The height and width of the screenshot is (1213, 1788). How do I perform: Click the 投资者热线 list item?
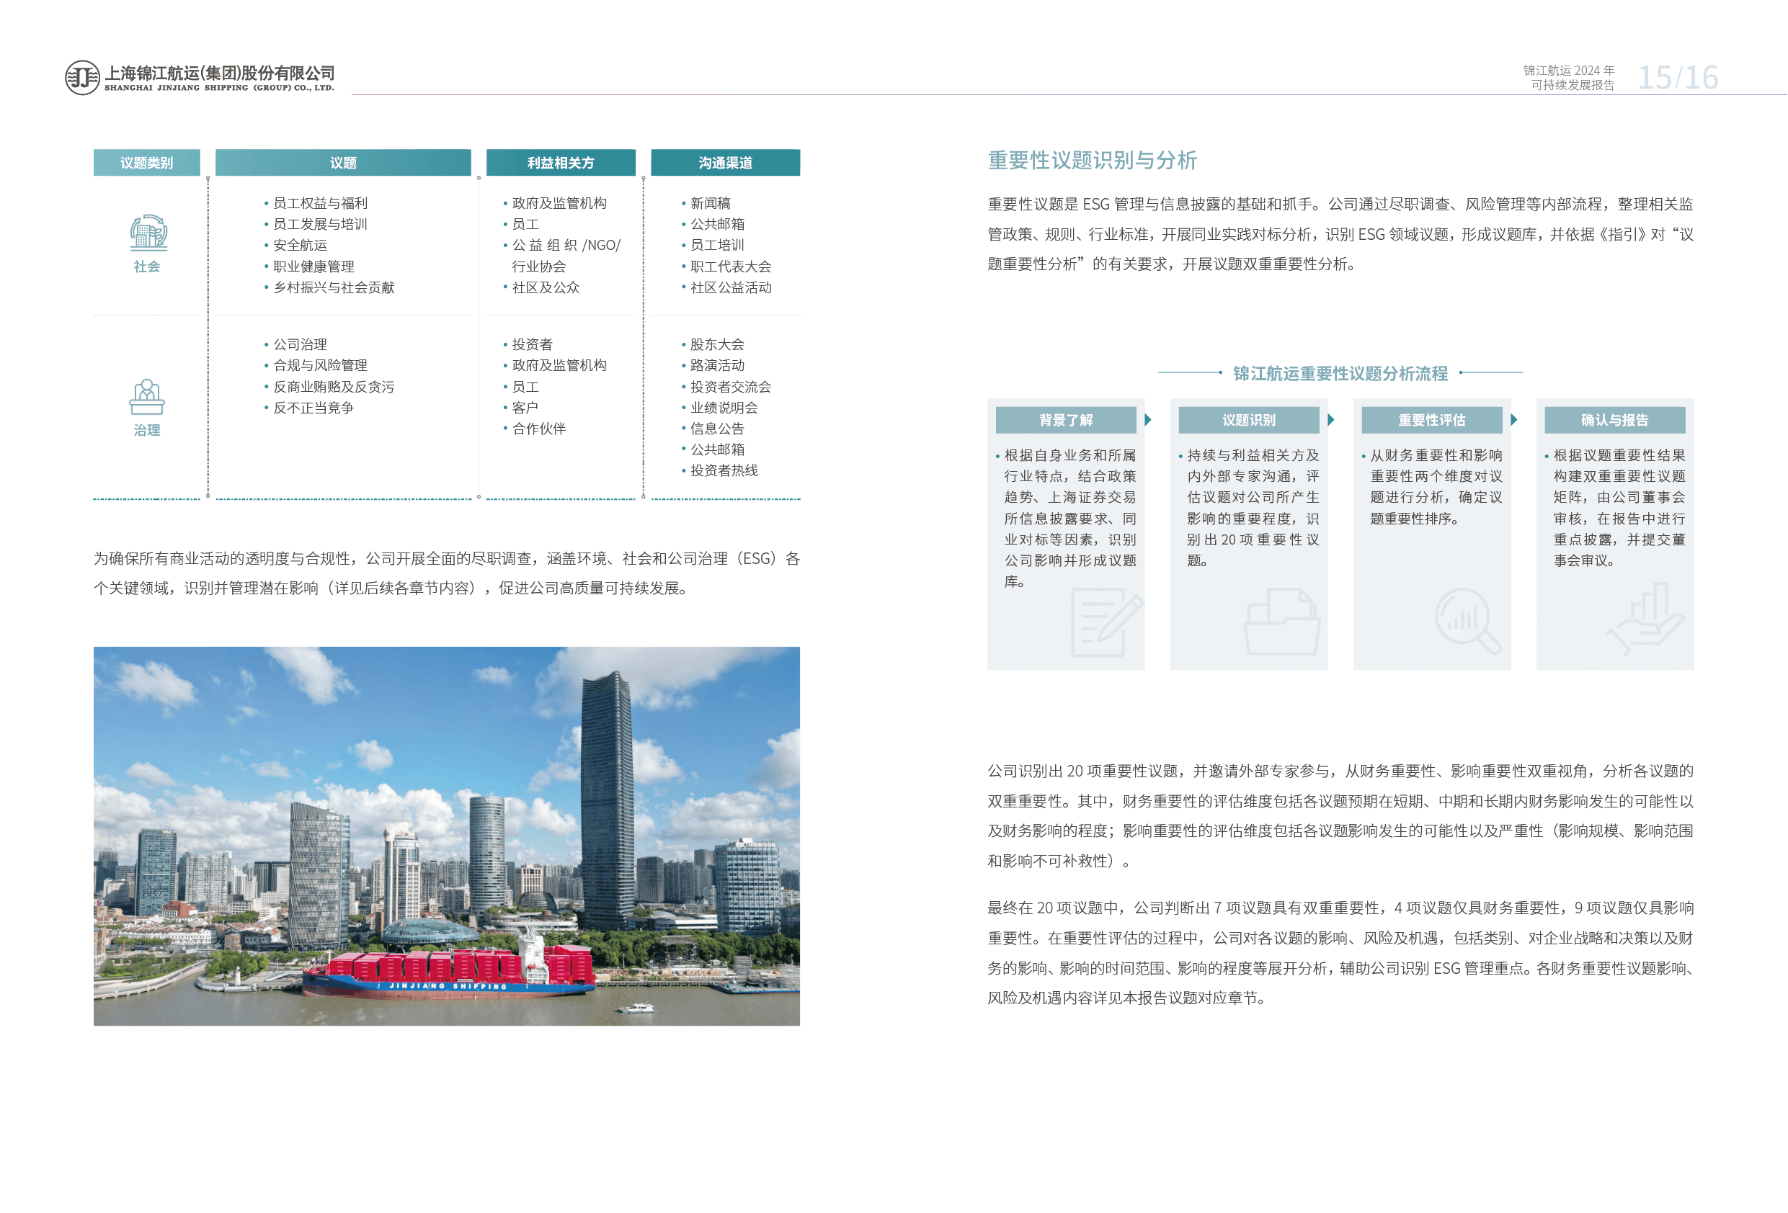click(724, 471)
